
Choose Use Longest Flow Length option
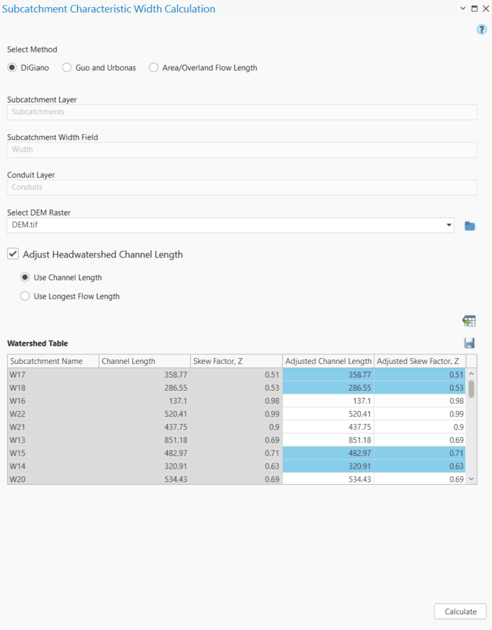tap(24, 295)
